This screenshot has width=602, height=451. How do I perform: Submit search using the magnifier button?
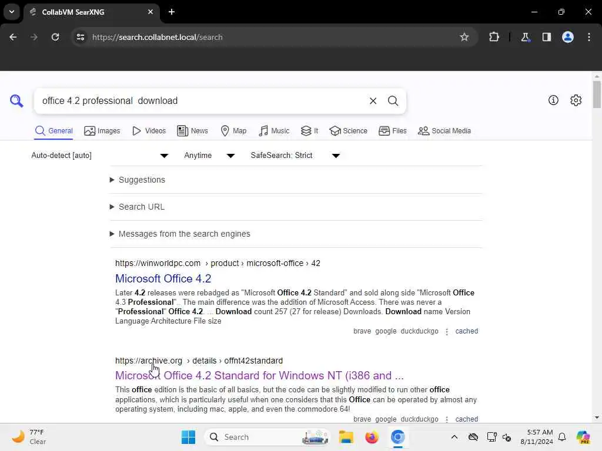pos(393,101)
